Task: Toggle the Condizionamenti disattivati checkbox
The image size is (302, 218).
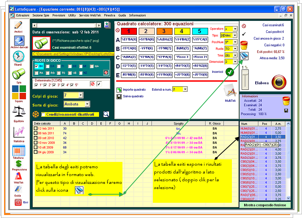Action: pyautogui.click(x=43, y=114)
